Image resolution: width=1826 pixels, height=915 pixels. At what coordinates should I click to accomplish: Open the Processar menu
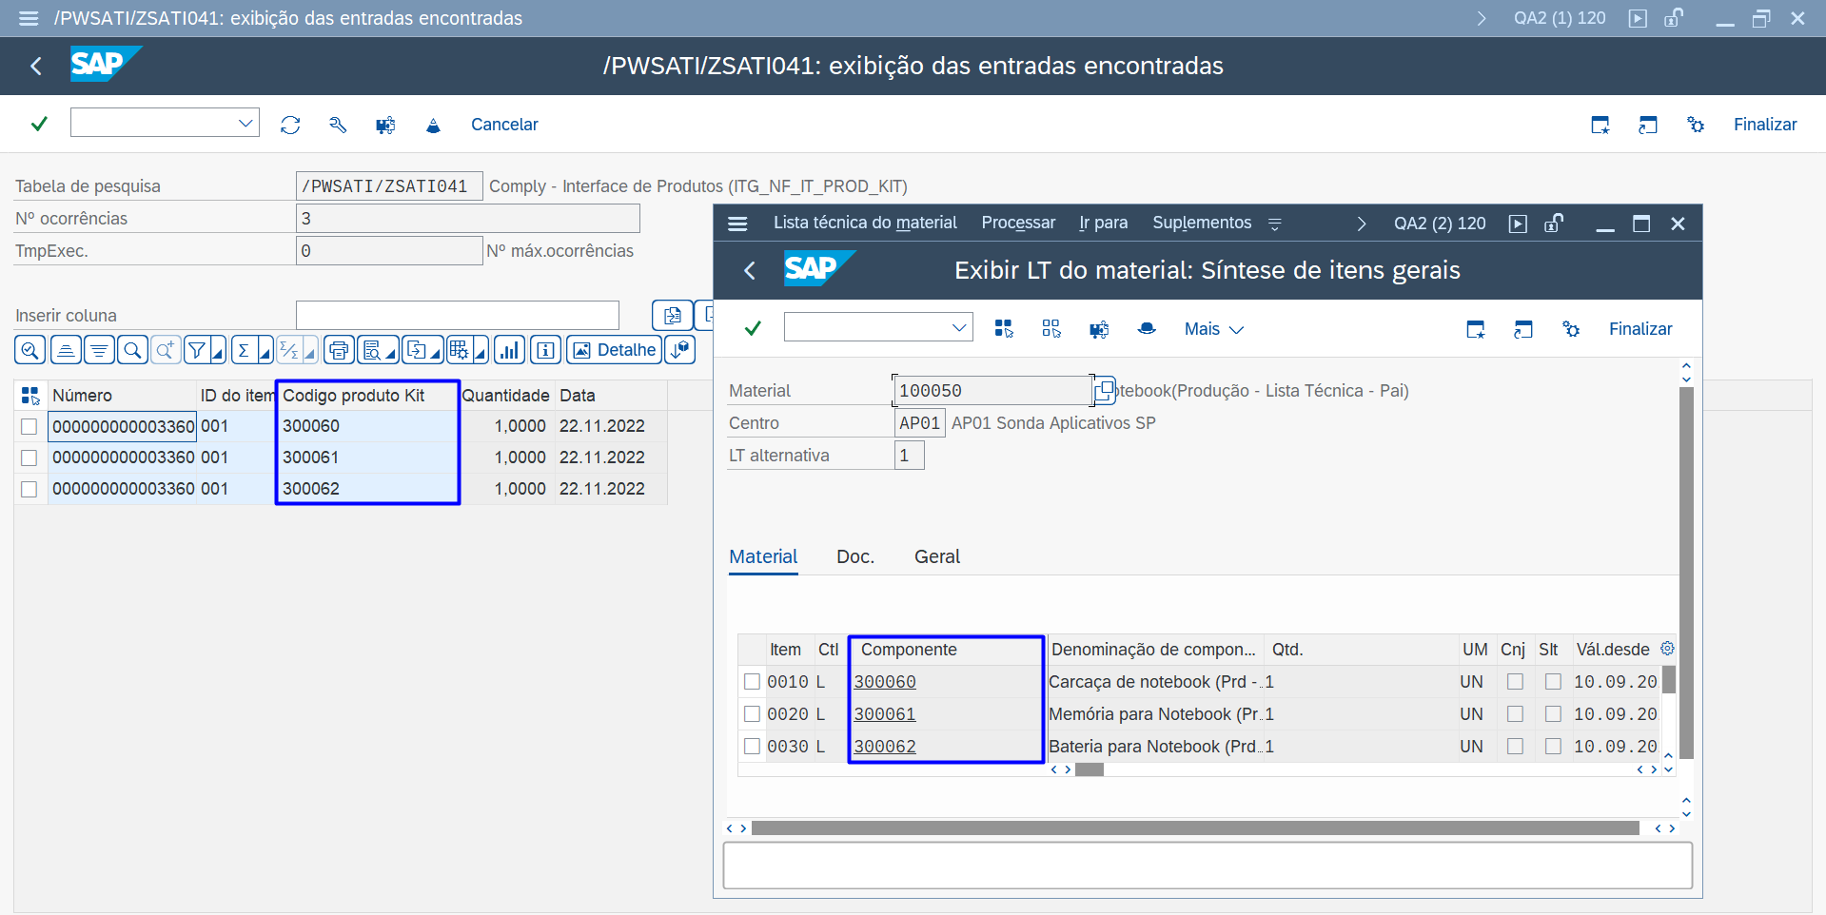point(1018,223)
